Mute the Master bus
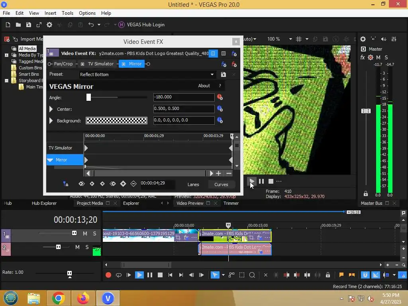The width and height of the screenshot is (408, 306). tap(379, 57)
